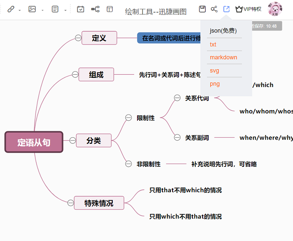Image resolution: width=293 pixels, height=241 pixels.
Task: Select the 分类 node
Action: [x=94, y=140]
